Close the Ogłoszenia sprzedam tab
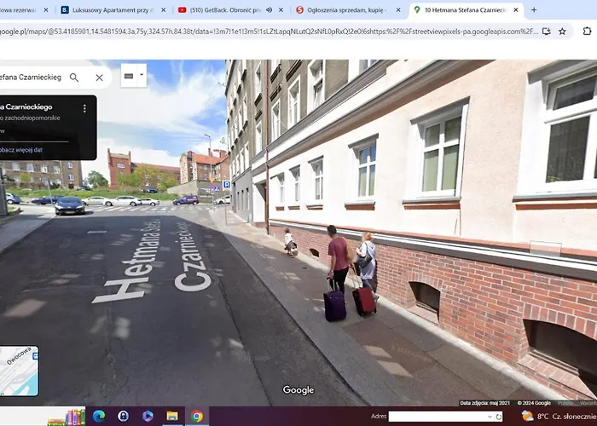The image size is (597, 426). [x=398, y=10]
